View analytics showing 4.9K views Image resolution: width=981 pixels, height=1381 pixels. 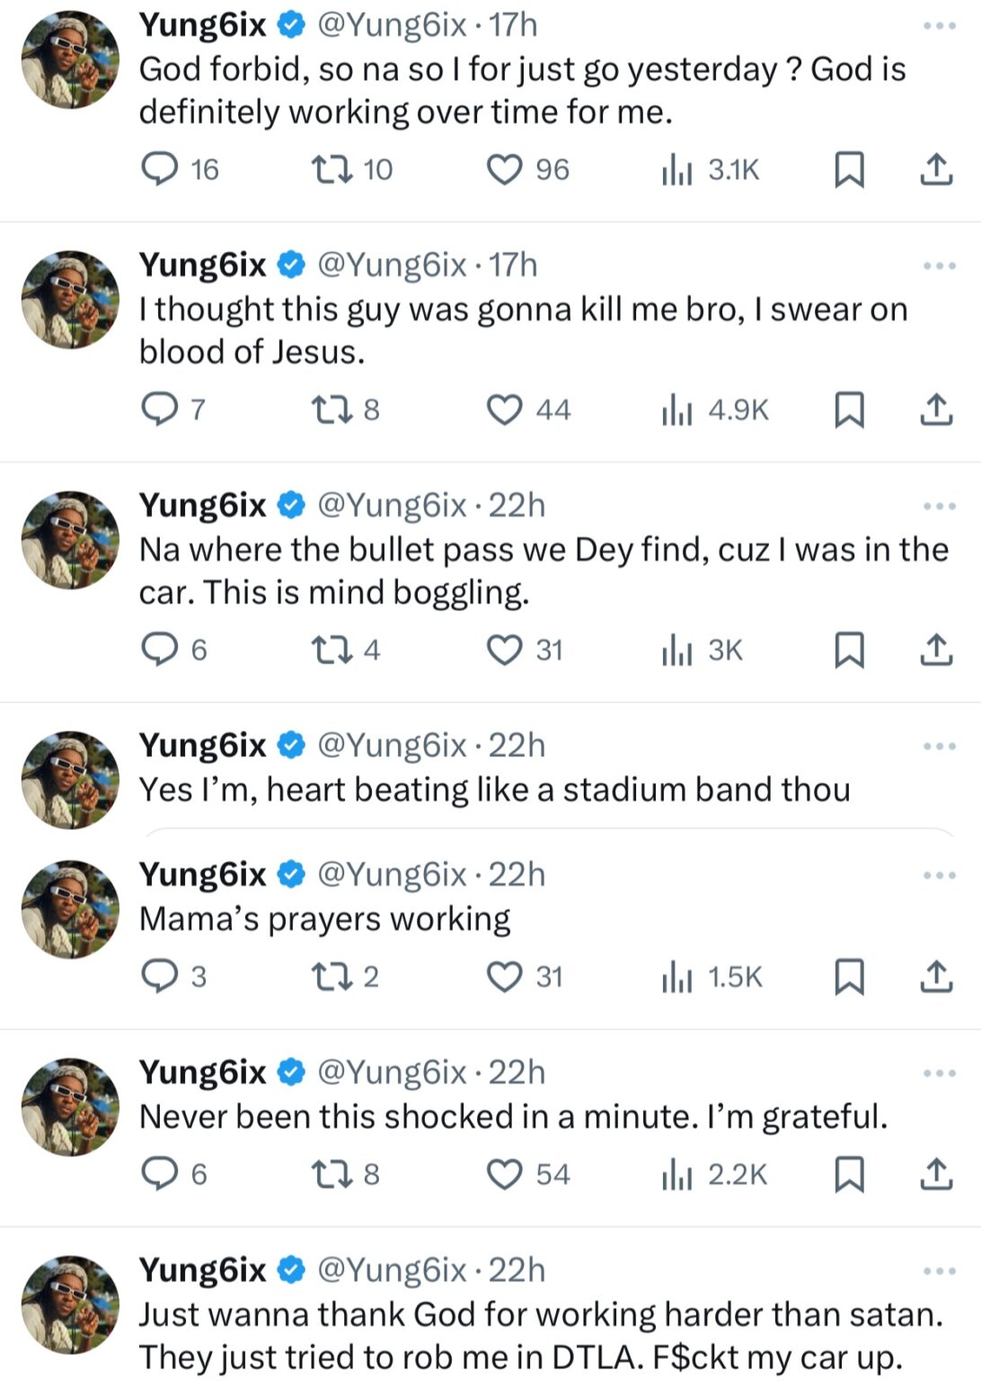click(x=715, y=410)
